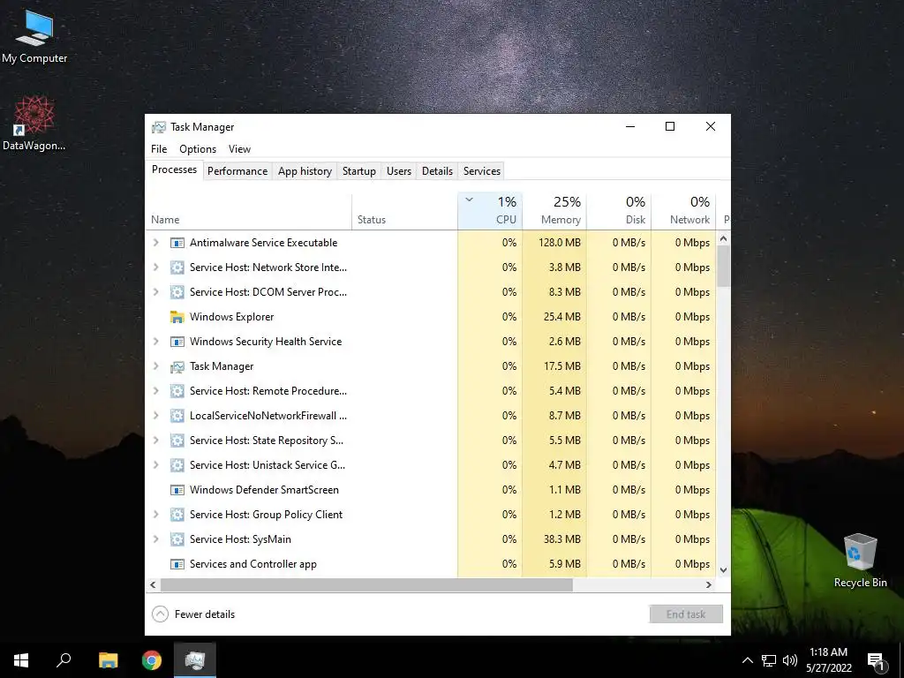Click the vertical scrollbar down arrow
904x678 pixels.
coord(724,570)
